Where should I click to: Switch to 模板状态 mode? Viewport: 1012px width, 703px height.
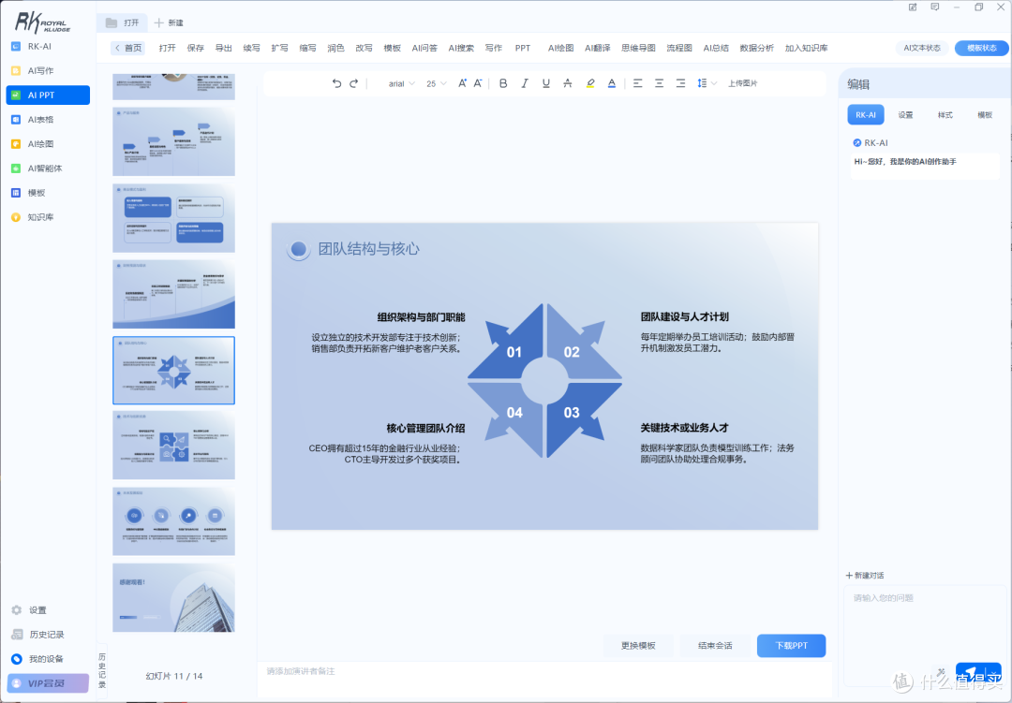coord(981,49)
